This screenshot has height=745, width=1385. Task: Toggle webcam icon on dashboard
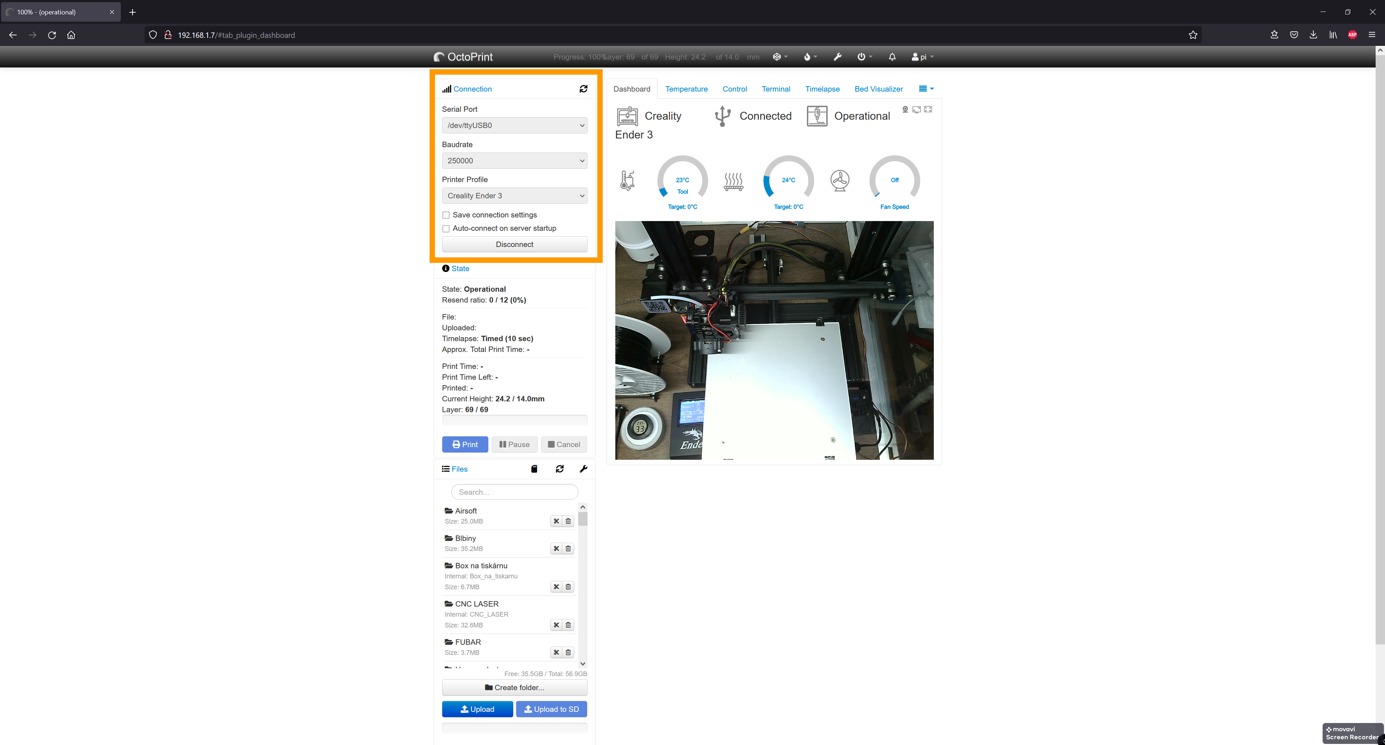(905, 110)
